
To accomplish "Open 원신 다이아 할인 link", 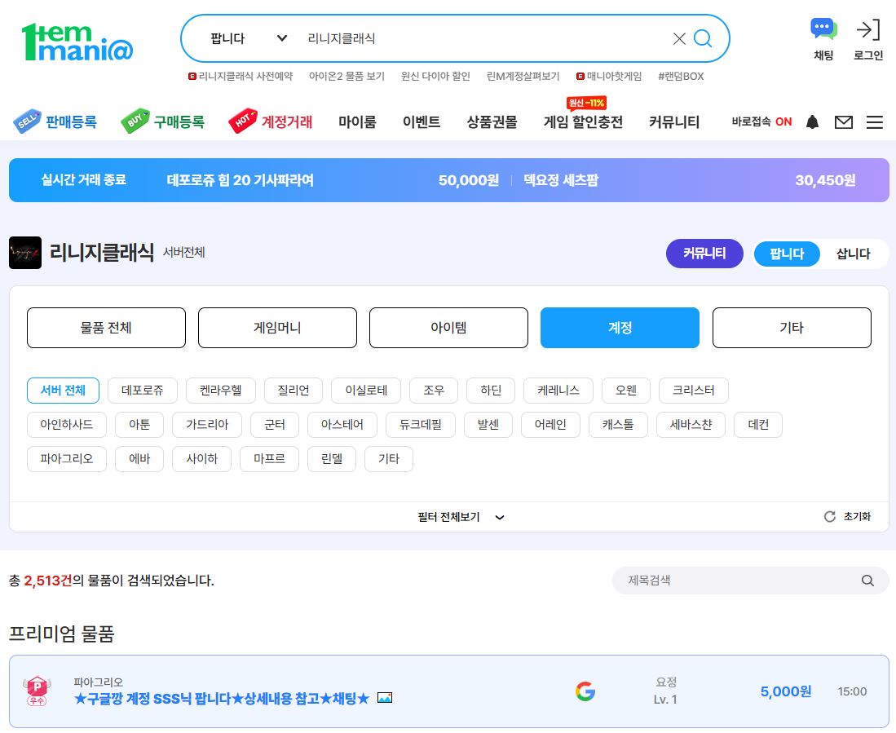I will coord(435,76).
